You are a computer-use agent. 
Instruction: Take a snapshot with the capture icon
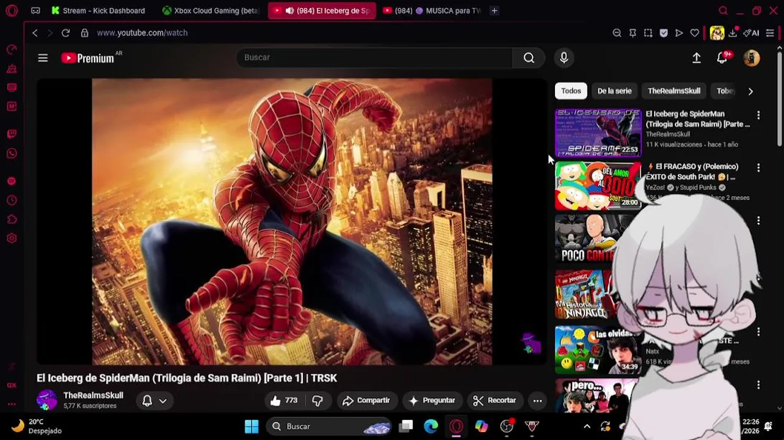pyautogui.click(x=648, y=33)
